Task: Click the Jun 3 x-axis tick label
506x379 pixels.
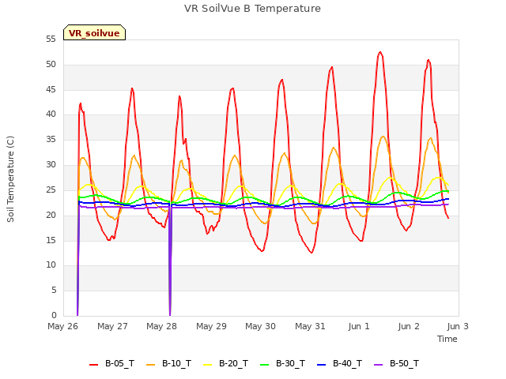Action: click(458, 326)
